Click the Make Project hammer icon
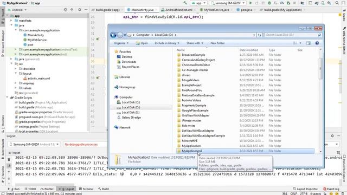Image resolution: width=347 pixels, height=195 pixels. point(185,3)
